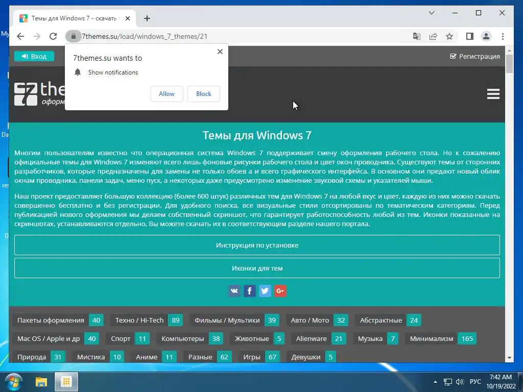This screenshot has width=523, height=392.
Task: Open the site hamburger menu
Action: (493, 94)
